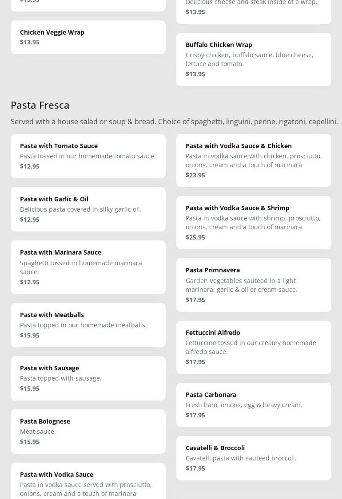Click the $23.95 vodka chicken price
The image size is (342, 499).
tap(195, 175)
